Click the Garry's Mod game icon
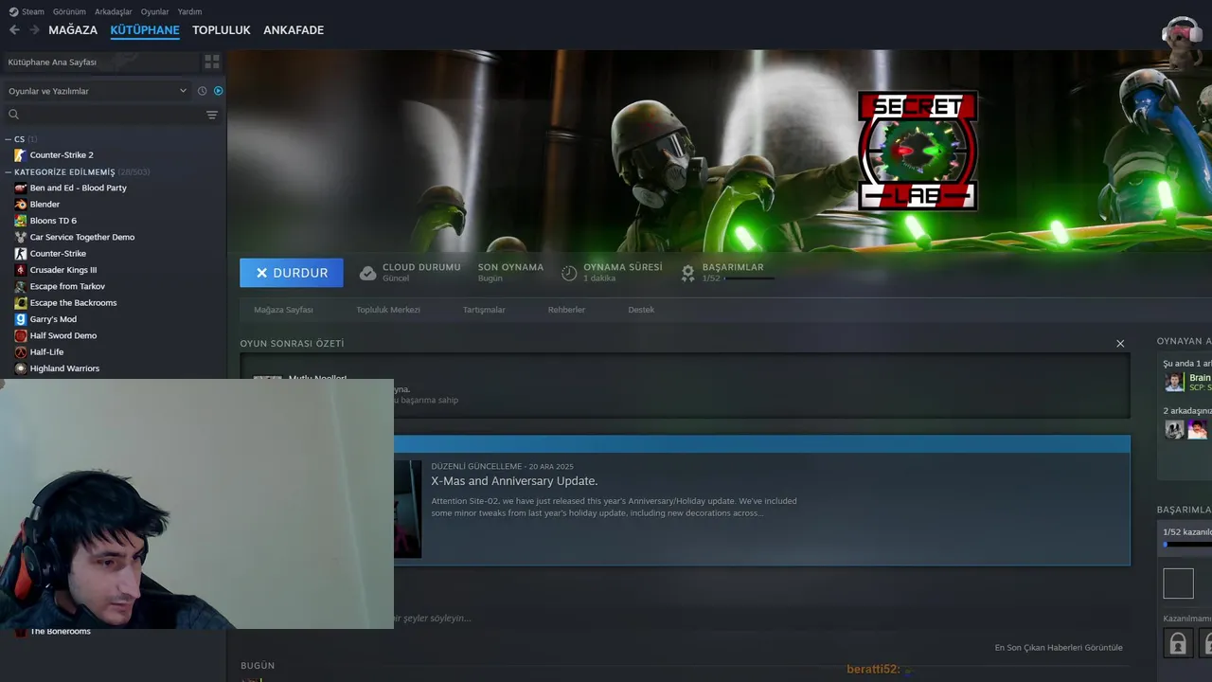This screenshot has height=682, width=1212. pyautogui.click(x=21, y=319)
